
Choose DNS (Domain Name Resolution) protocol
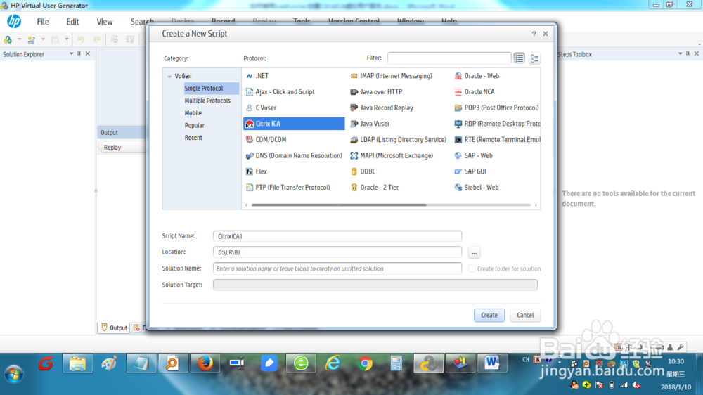coord(294,155)
